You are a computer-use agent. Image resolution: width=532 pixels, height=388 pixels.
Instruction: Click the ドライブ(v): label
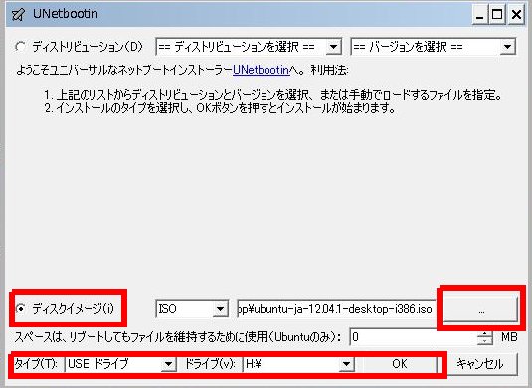click(x=210, y=364)
